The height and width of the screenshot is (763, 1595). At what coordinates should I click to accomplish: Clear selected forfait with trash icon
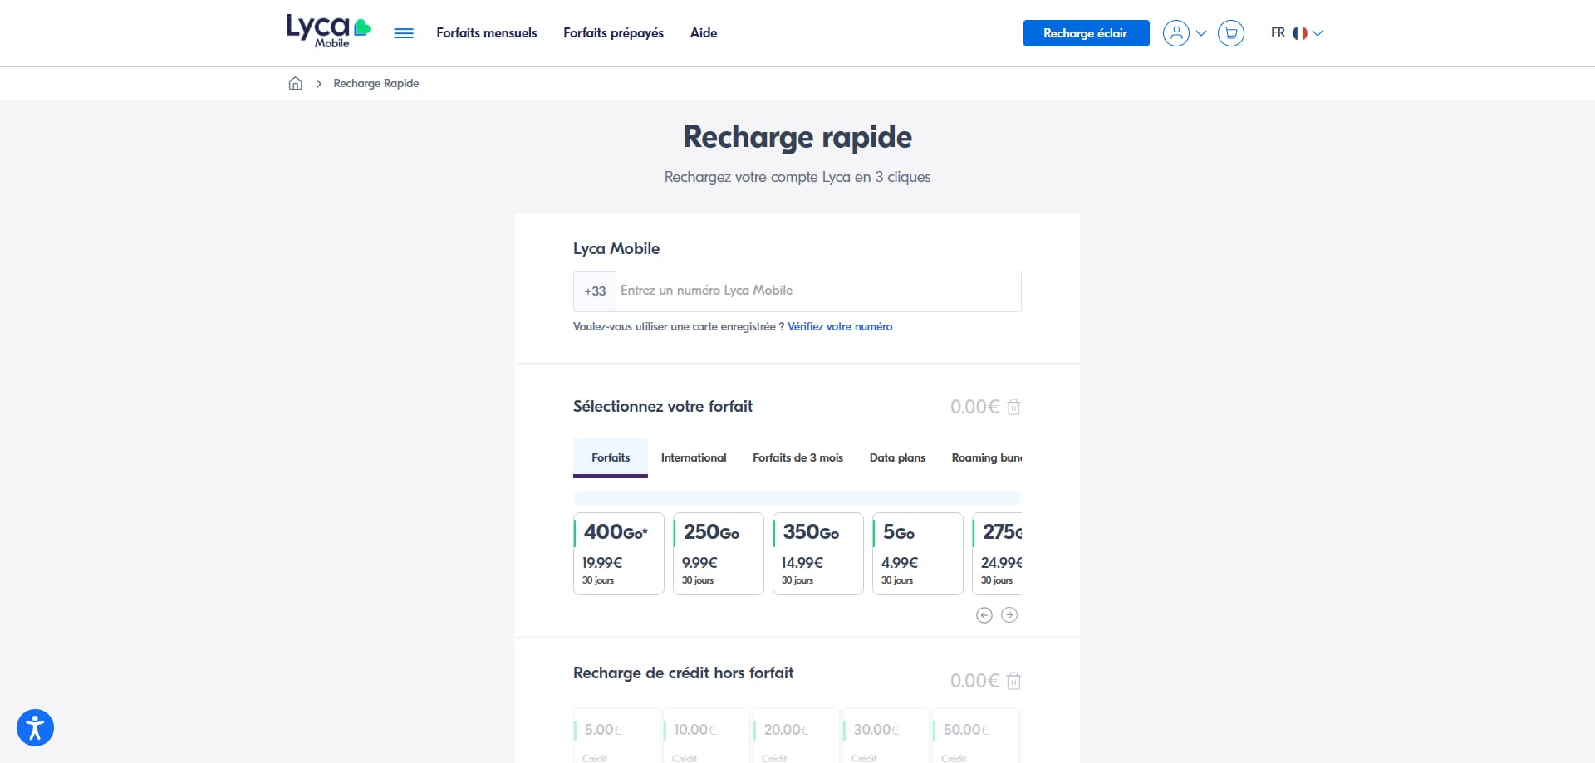point(1013,407)
